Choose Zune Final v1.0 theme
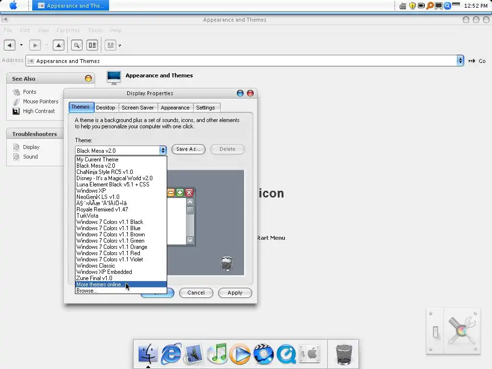 pos(121,278)
